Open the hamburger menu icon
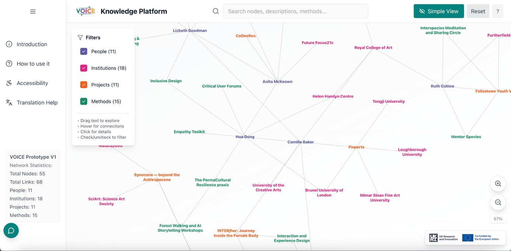Screen dimensions: 511x251 click(33, 11)
